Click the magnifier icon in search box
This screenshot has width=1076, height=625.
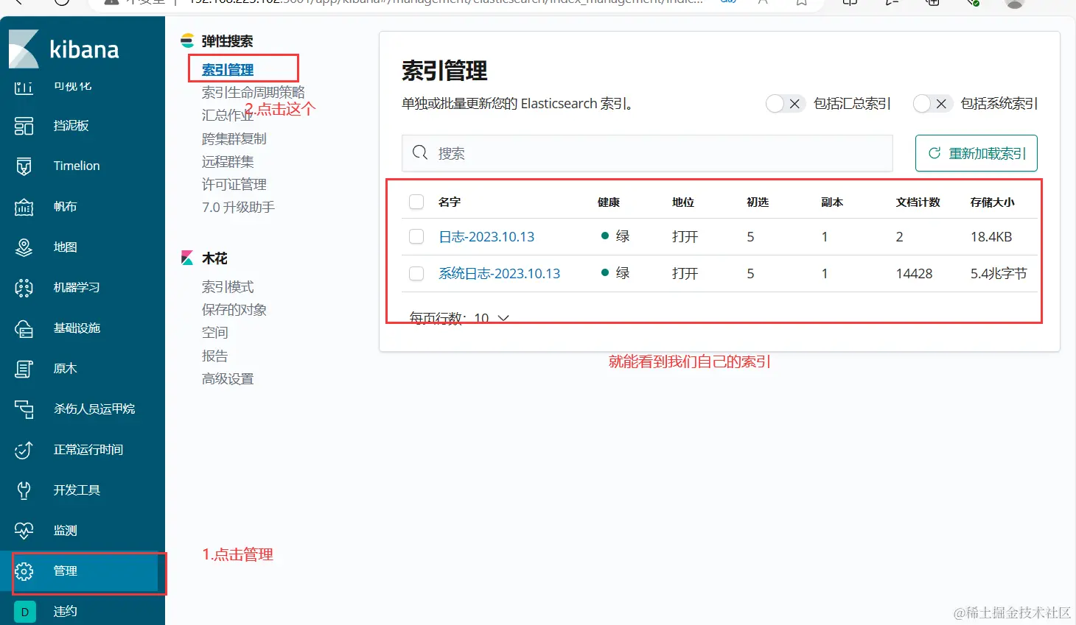(420, 152)
